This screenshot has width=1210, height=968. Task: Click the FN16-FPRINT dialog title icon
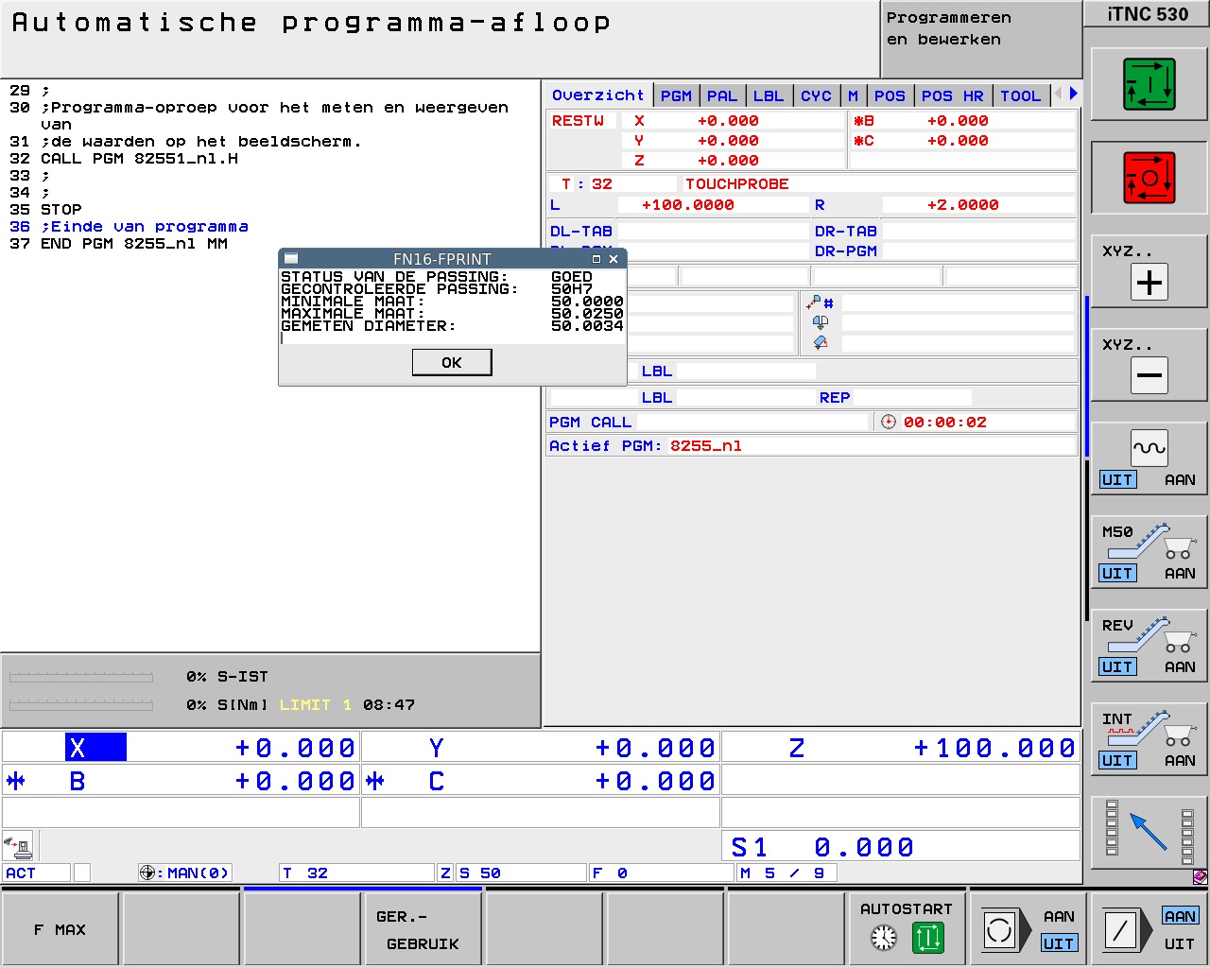(291, 259)
